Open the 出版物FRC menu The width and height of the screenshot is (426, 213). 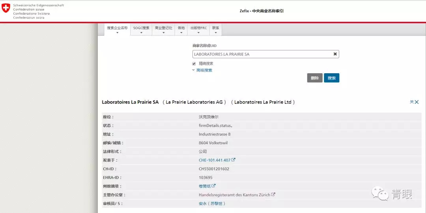[198, 29]
